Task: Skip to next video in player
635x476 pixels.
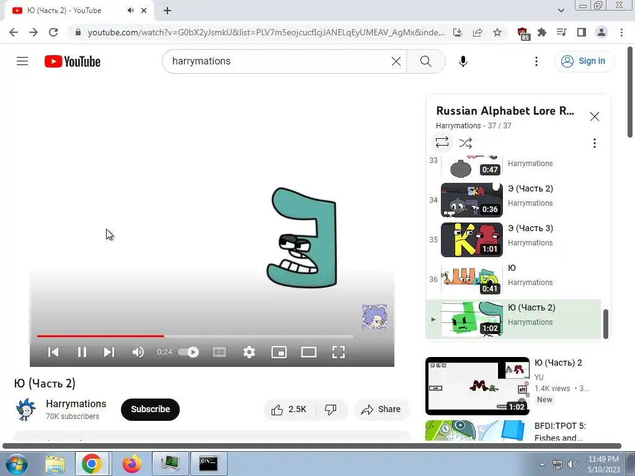Action: [x=109, y=352]
